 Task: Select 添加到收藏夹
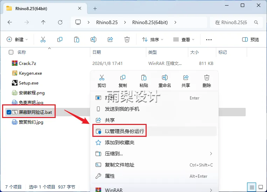tap(154, 142)
